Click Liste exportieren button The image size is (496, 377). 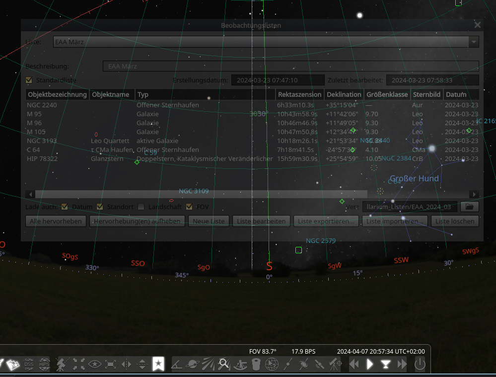click(326, 221)
